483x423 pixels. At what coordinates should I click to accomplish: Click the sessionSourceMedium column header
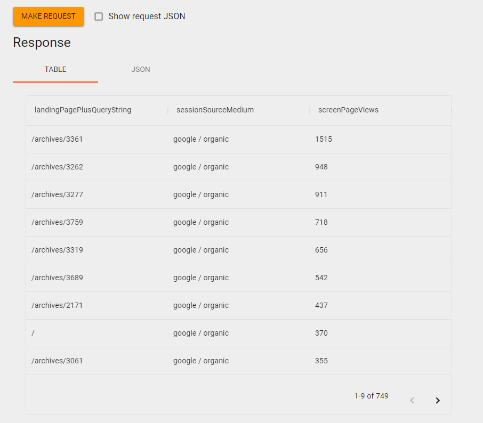(x=215, y=110)
